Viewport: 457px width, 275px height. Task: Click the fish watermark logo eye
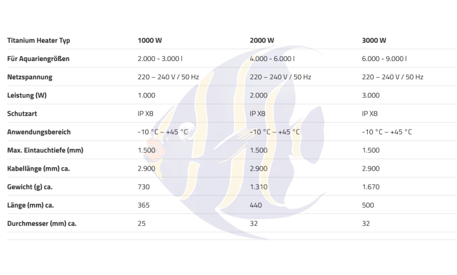[x=189, y=129]
